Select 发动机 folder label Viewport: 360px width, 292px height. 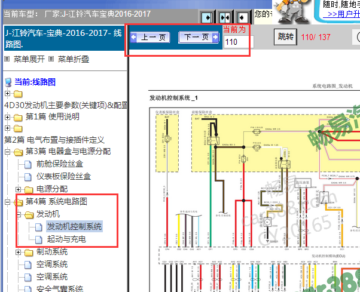(48, 214)
